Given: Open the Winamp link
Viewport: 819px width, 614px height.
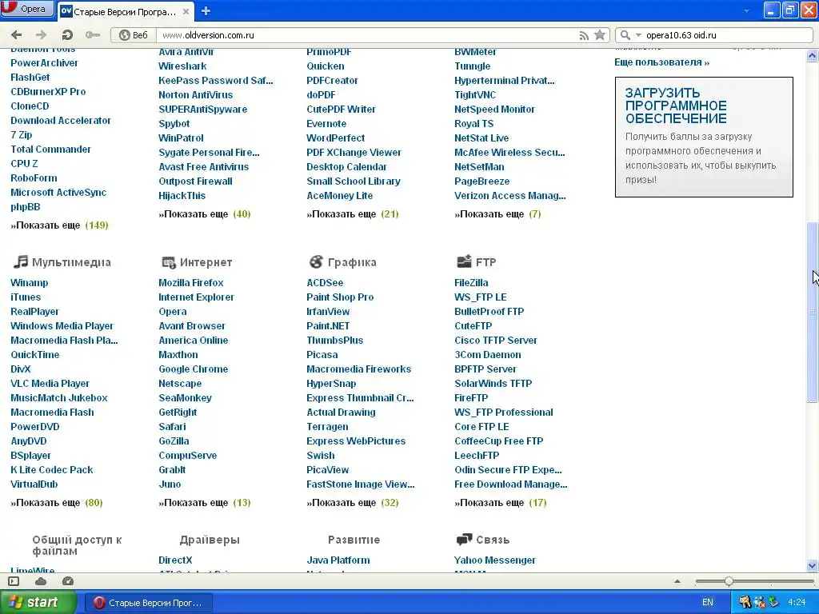Looking at the screenshot, I should 30,282.
